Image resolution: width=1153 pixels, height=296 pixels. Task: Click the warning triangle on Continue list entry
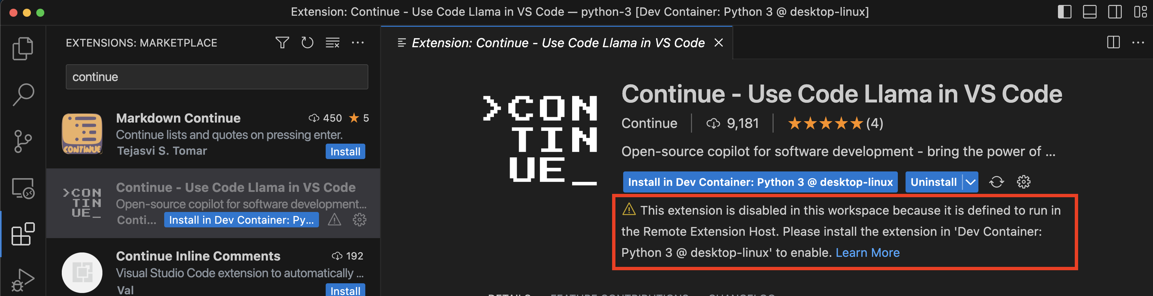334,219
